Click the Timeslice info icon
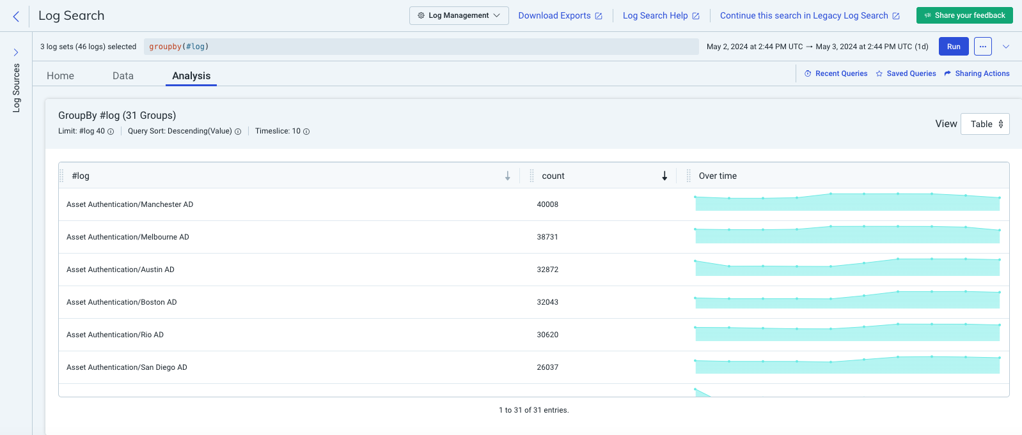The height and width of the screenshot is (435, 1022). [x=306, y=132]
